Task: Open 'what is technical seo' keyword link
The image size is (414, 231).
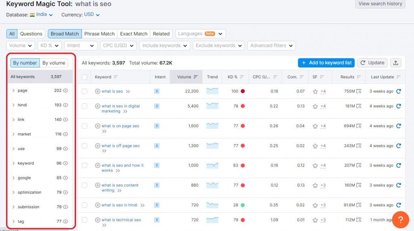Action: click(x=121, y=220)
